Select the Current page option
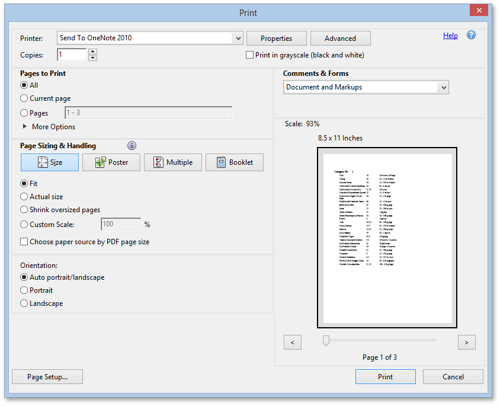This screenshot has height=406, width=500. [23, 98]
